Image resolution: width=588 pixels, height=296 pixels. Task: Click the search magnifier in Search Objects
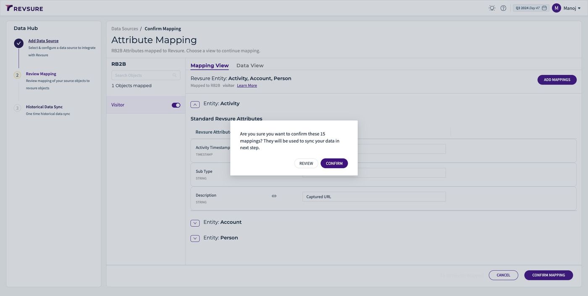[x=174, y=75]
